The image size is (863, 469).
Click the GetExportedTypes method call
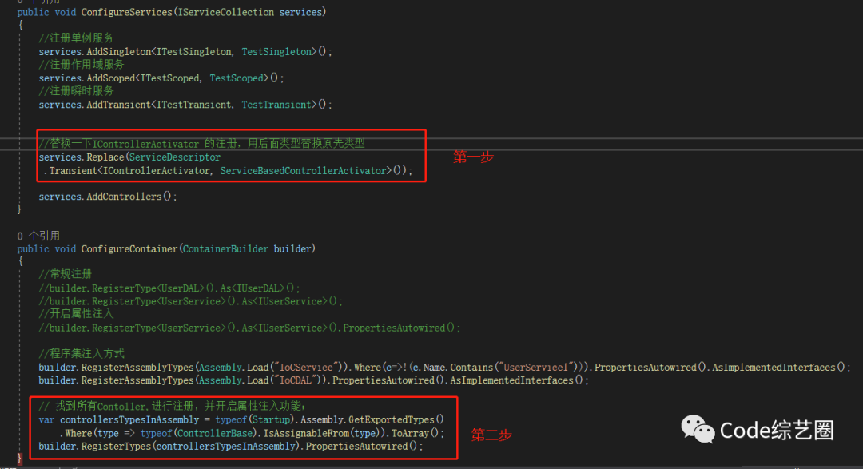click(x=392, y=419)
